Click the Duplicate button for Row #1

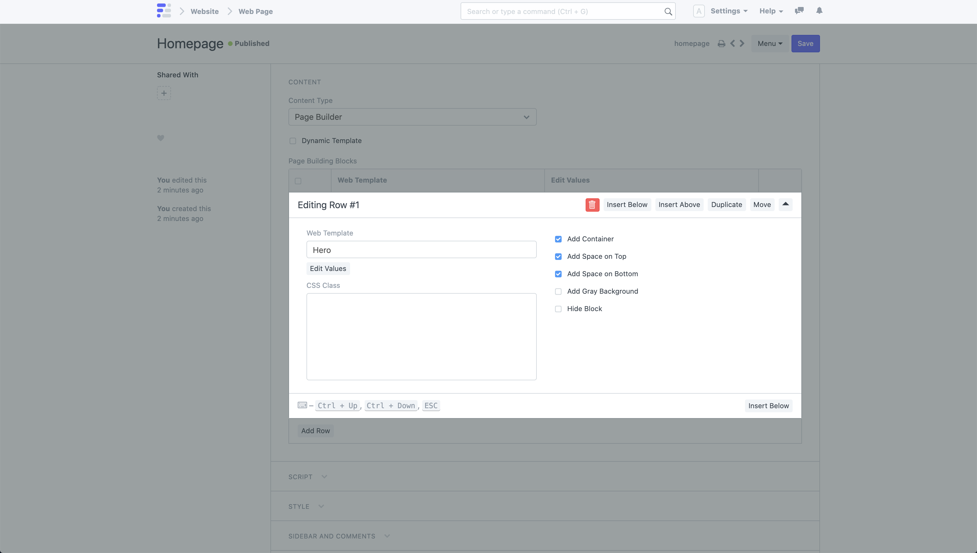pyautogui.click(x=726, y=205)
